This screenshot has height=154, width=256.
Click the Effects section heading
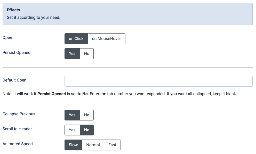click(13, 10)
